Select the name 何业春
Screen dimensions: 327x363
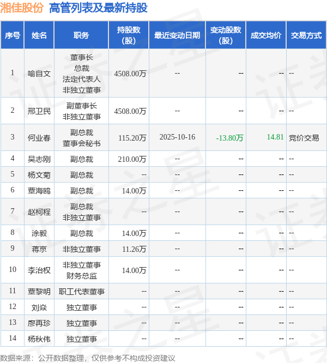coord(39,138)
